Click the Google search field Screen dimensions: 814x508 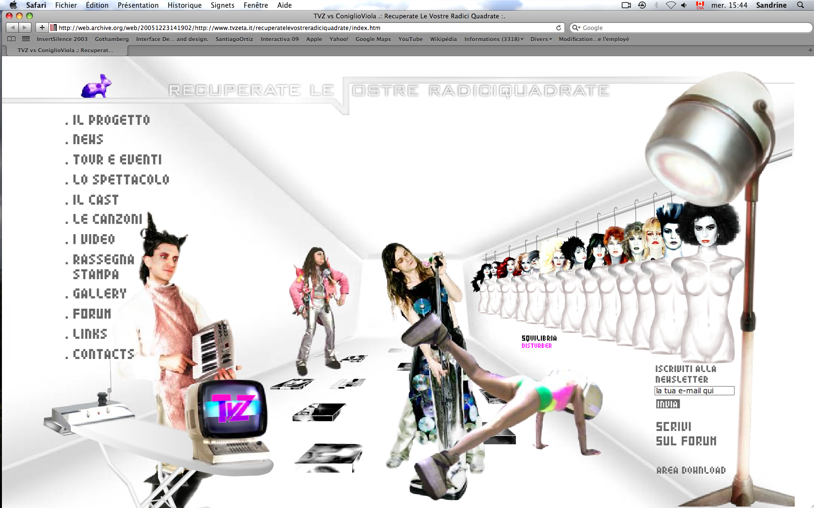pos(690,28)
